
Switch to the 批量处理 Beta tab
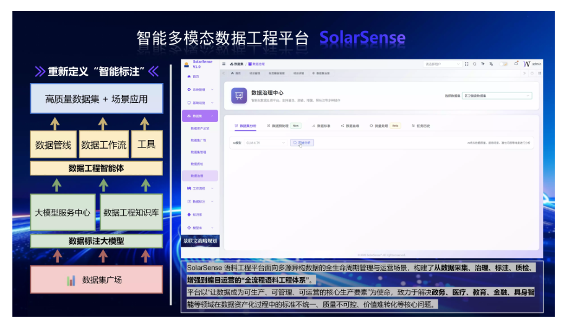pos(384,126)
